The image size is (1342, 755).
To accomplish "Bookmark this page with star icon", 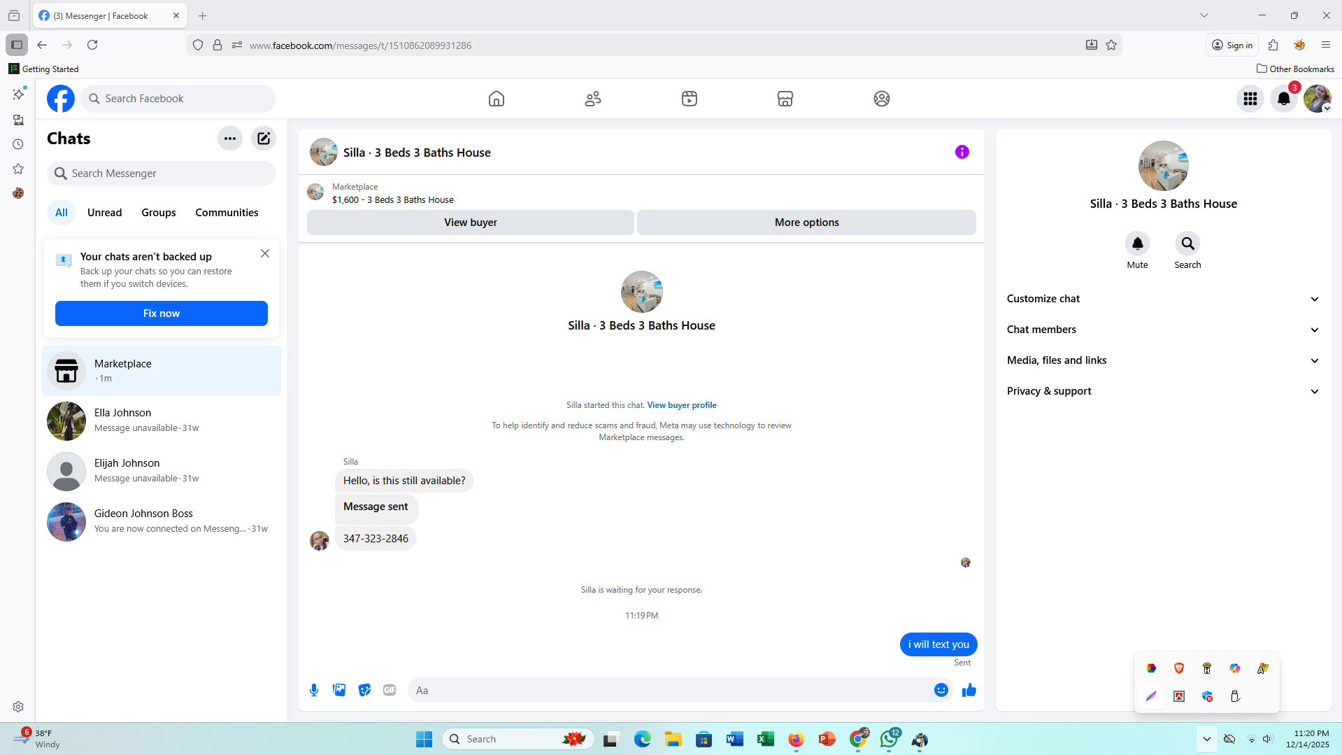I will coord(1111,45).
